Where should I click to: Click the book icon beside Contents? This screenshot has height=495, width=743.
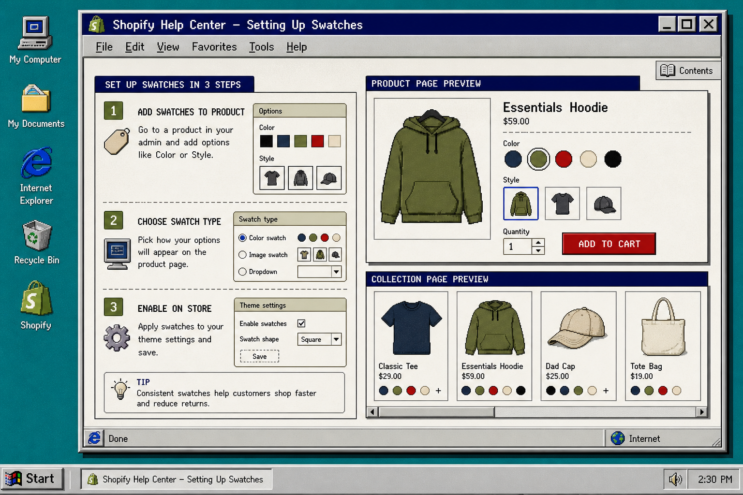coord(668,71)
